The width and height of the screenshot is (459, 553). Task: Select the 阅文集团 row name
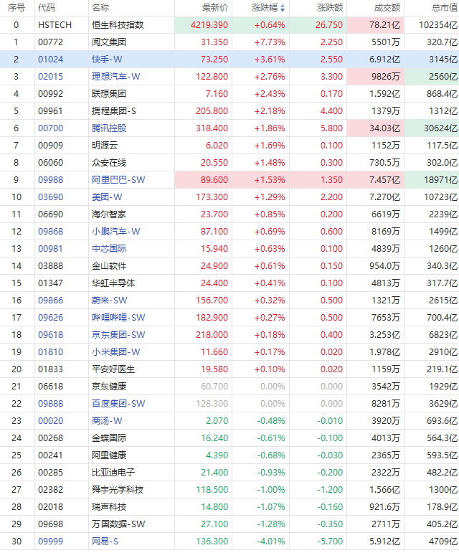click(x=109, y=42)
